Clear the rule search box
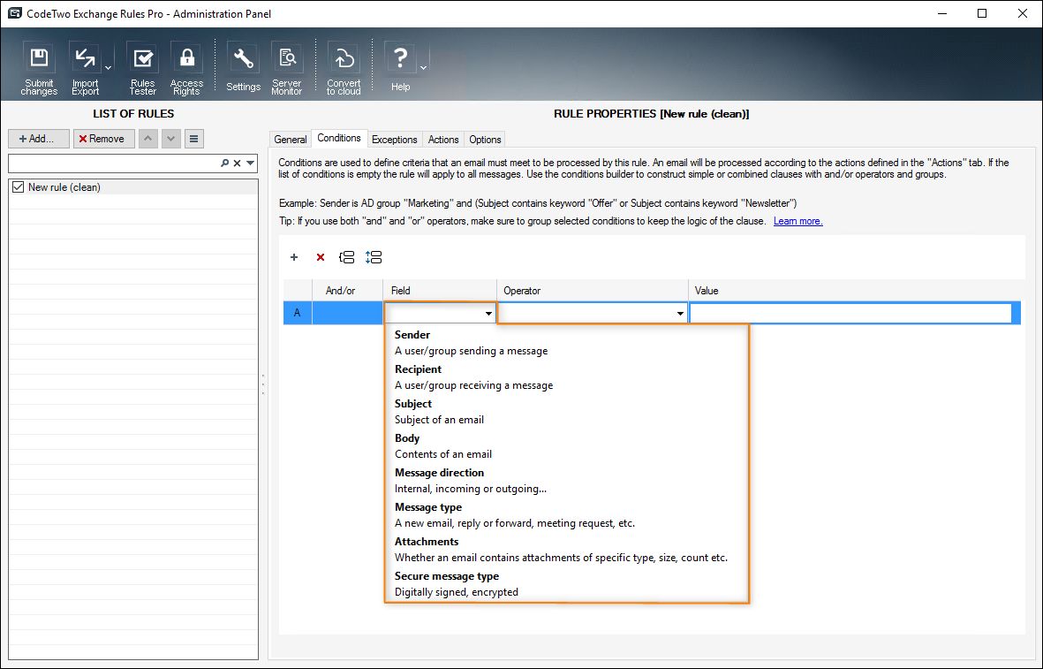The height and width of the screenshot is (669, 1043). pos(237,163)
